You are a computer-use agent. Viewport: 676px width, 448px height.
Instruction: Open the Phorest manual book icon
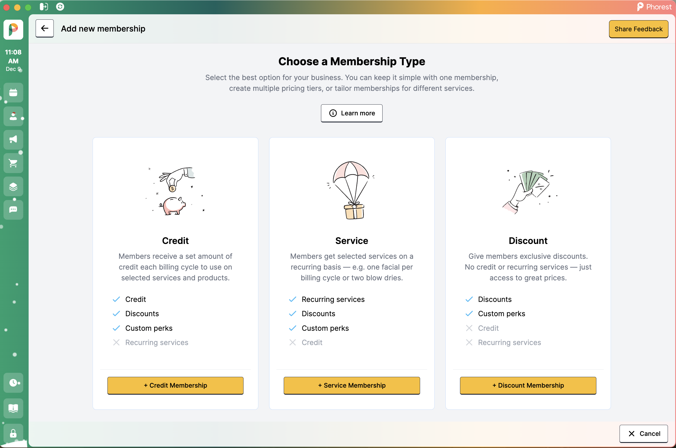click(13, 408)
